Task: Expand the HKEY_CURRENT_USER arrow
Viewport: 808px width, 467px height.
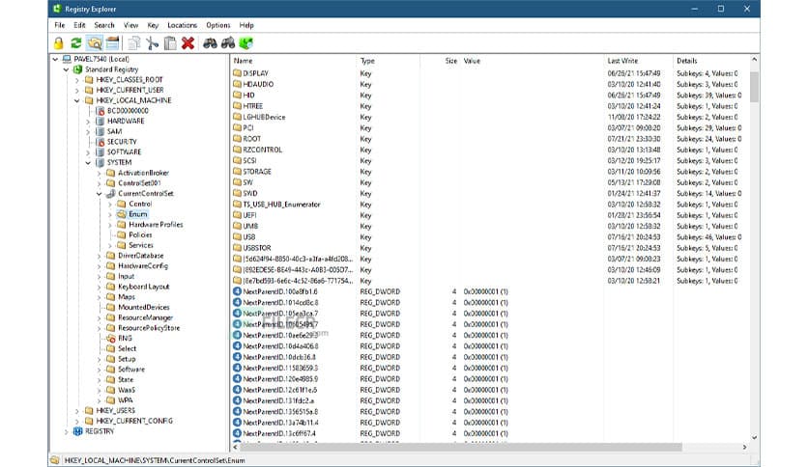Action: click(77, 90)
